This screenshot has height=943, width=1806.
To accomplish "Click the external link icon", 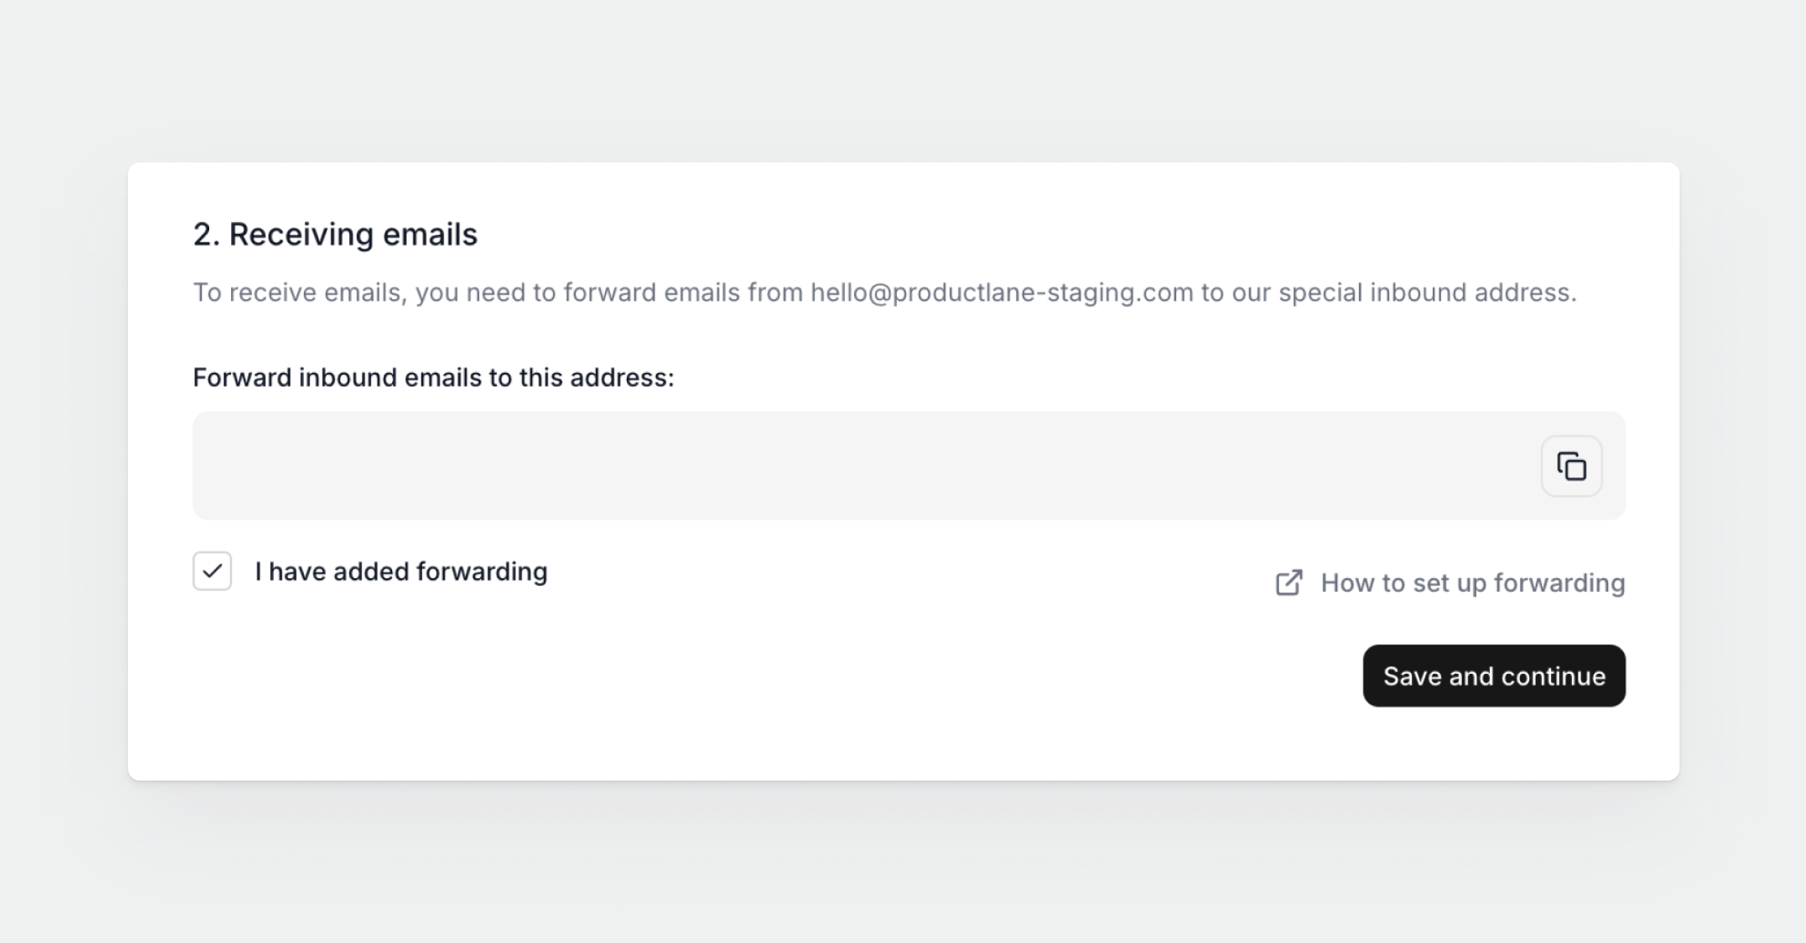I will point(1289,583).
